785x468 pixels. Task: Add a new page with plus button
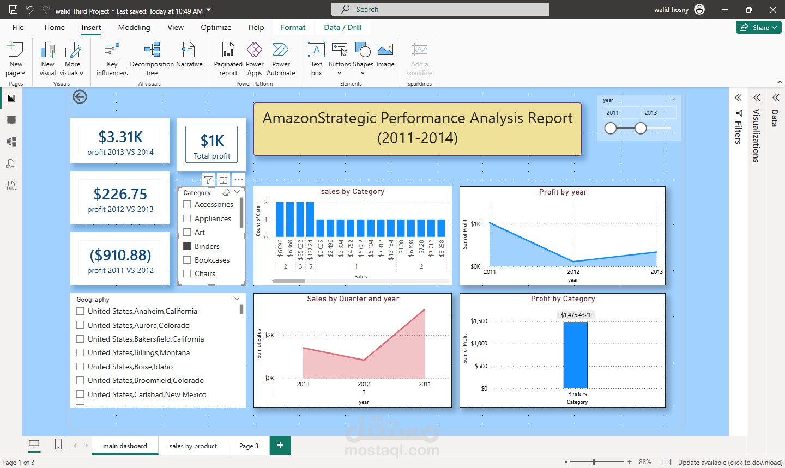tap(280, 445)
